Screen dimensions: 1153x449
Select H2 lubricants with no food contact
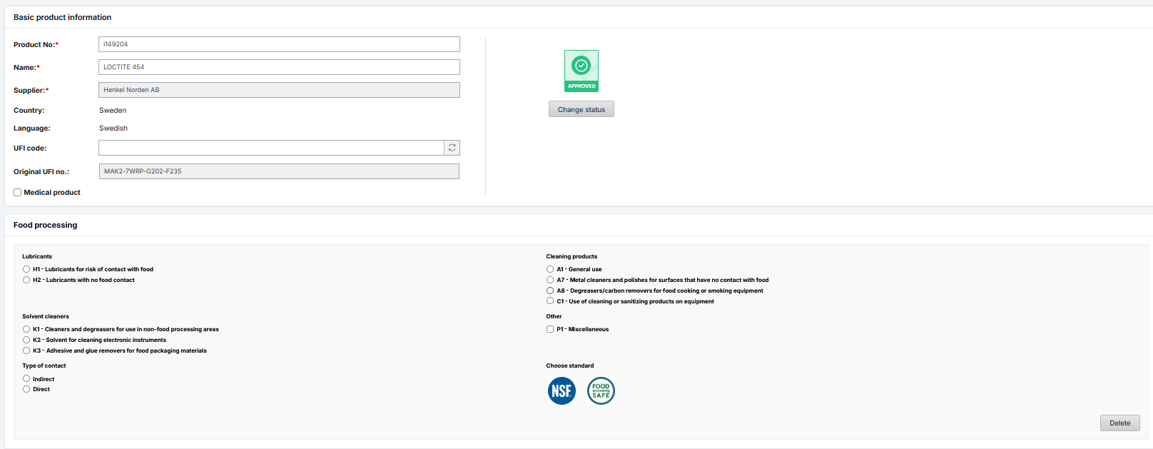coord(26,280)
